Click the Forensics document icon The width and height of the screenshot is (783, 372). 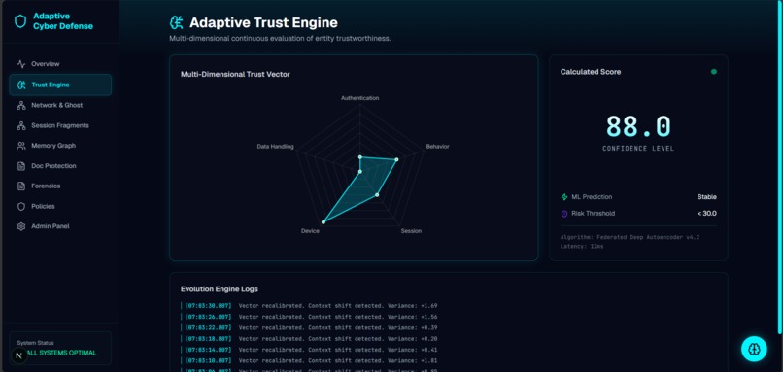pyautogui.click(x=21, y=186)
